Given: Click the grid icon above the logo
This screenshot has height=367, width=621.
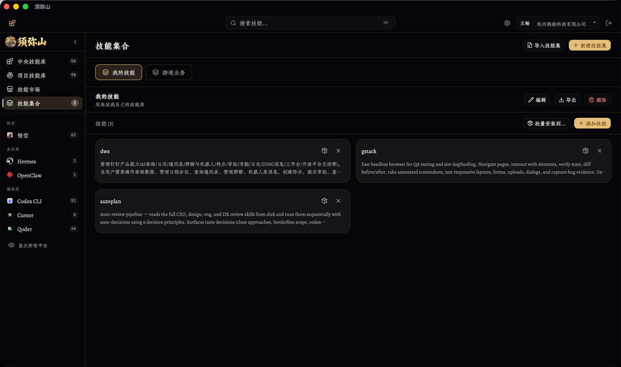Looking at the screenshot, I should [x=12, y=23].
